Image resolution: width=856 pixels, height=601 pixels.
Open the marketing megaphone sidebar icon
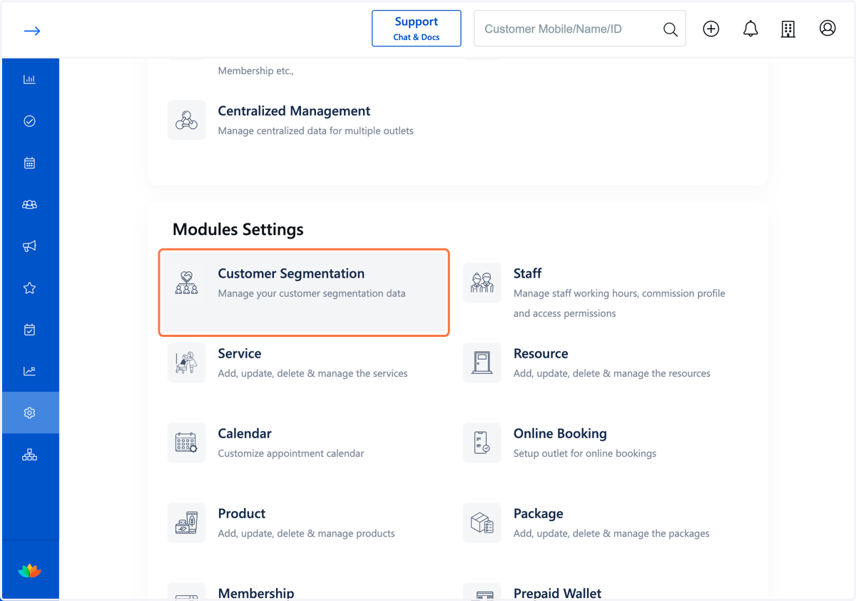pyautogui.click(x=29, y=246)
